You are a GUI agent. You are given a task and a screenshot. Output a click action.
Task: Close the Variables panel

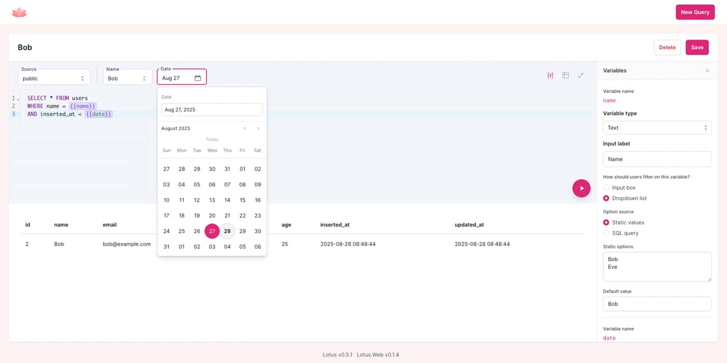point(707,71)
